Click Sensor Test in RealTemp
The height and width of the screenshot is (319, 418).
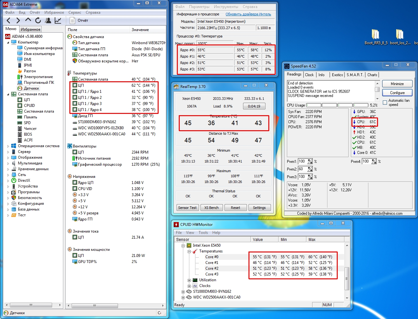tap(187, 208)
